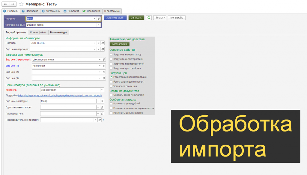Viewport: 307px width, 175px height.
Task: Go back with the left arrow button
Action: tap(5, 4)
